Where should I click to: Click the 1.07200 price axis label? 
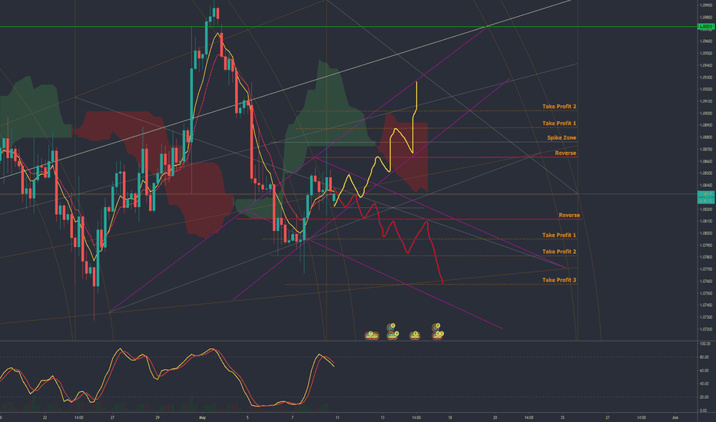pyautogui.click(x=705, y=329)
